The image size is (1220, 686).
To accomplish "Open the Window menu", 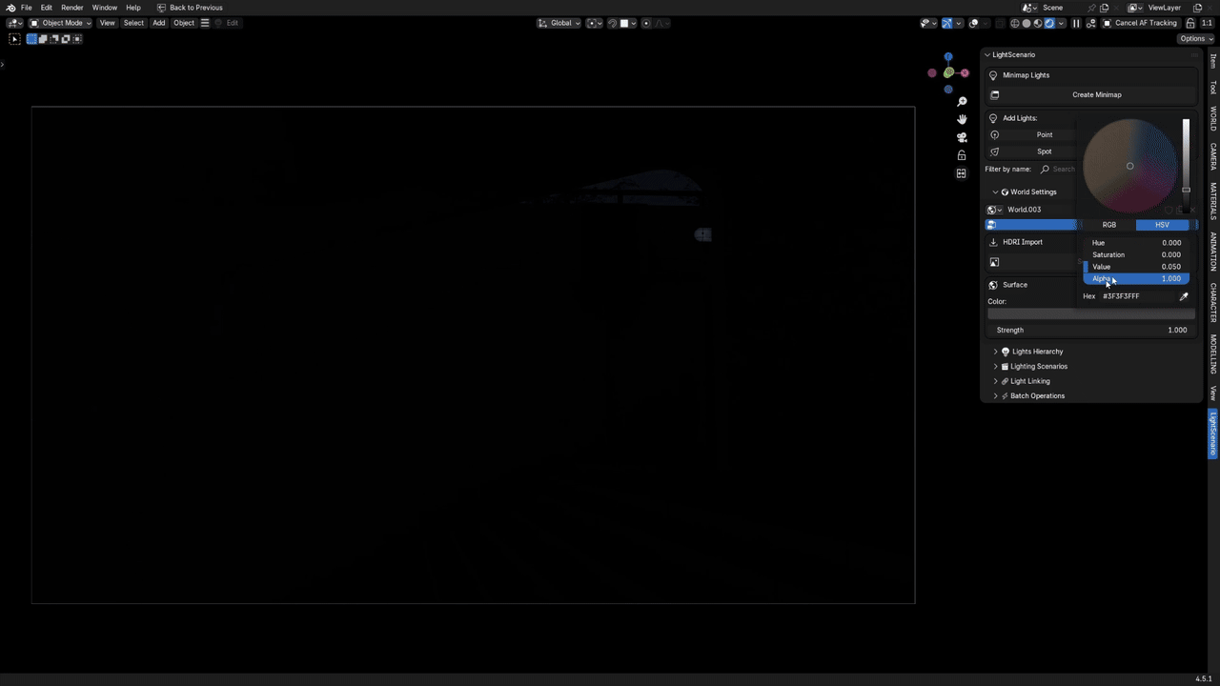I will coord(105,8).
